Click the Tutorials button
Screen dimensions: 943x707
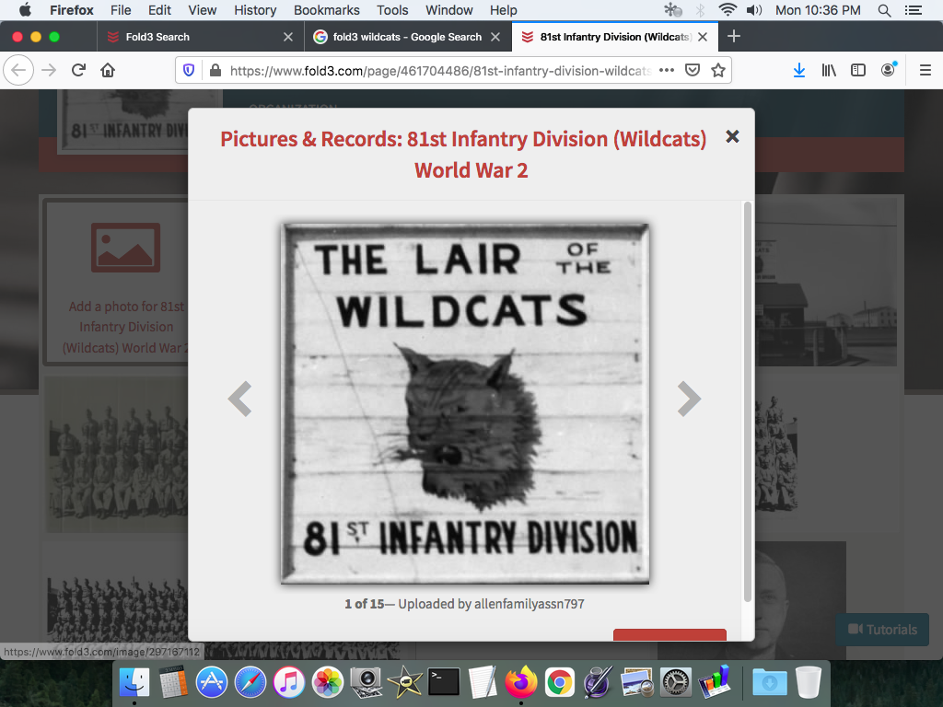tap(882, 630)
